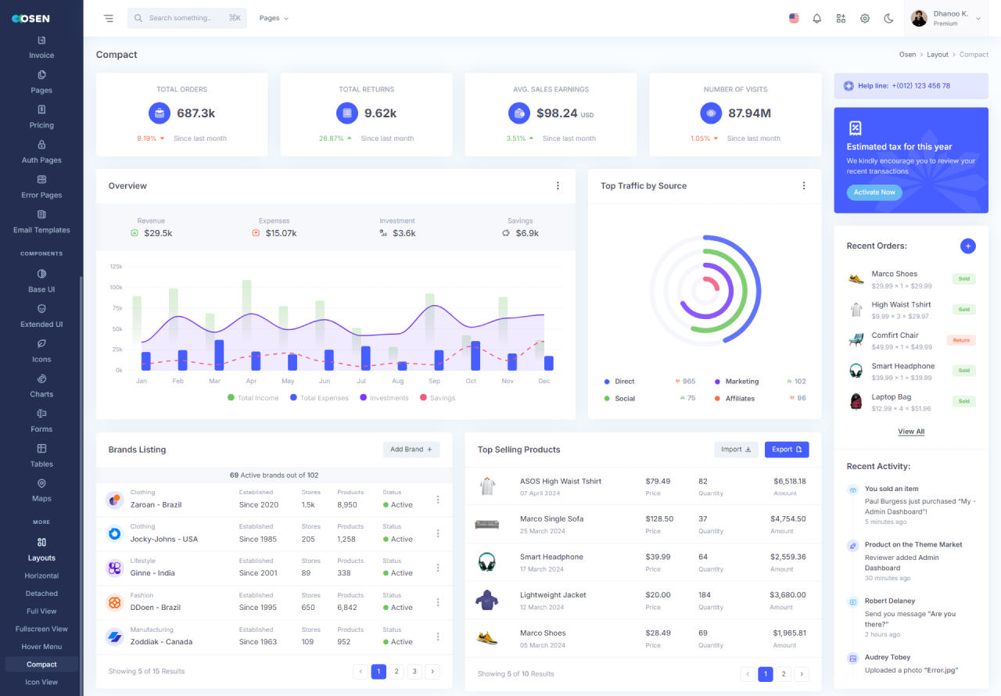Open Extended UI in the sidebar
The image size is (1001, 696).
(x=41, y=316)
